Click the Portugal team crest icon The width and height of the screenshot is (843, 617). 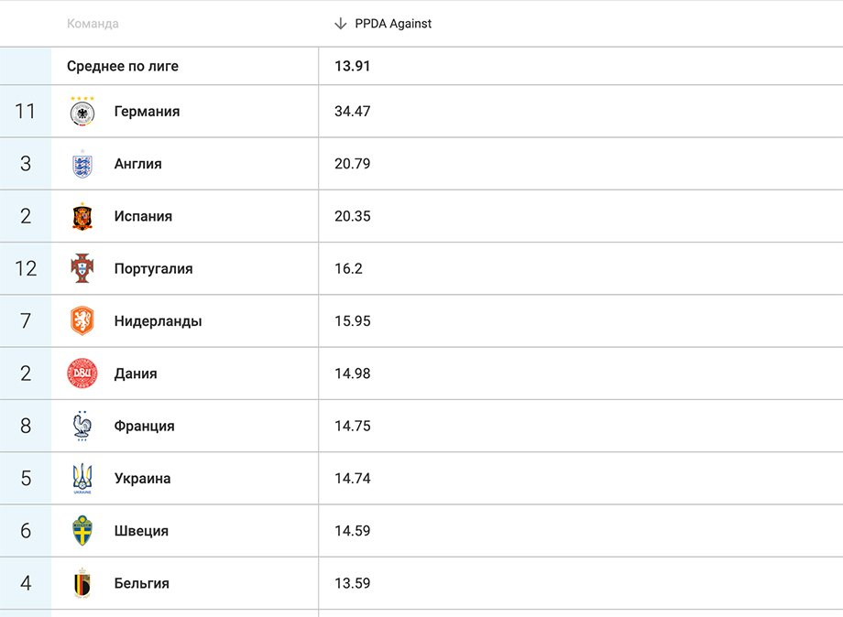(x=82, y=268)
